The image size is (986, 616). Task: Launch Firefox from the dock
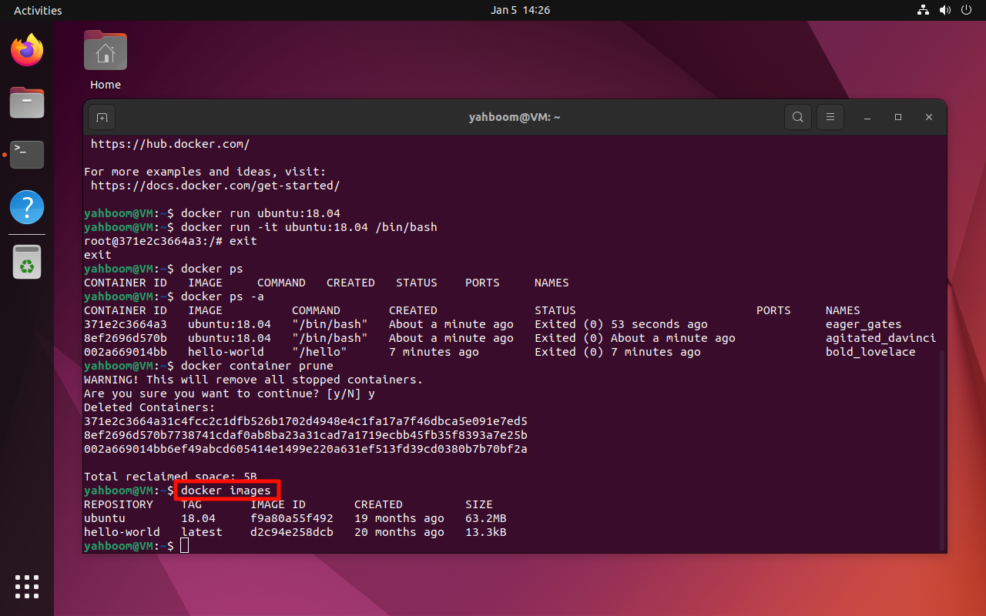[26, 49]
